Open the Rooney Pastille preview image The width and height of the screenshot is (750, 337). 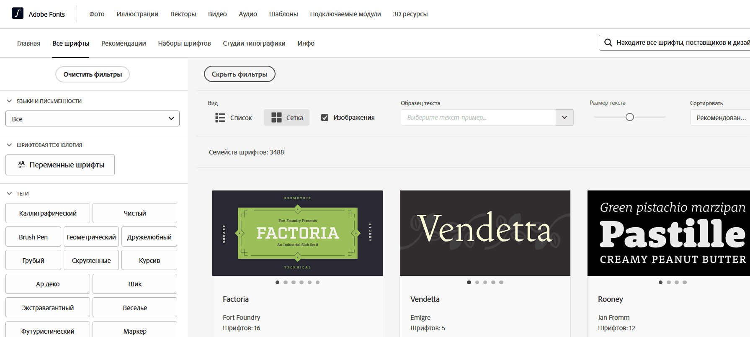click(x=669, y=233)
